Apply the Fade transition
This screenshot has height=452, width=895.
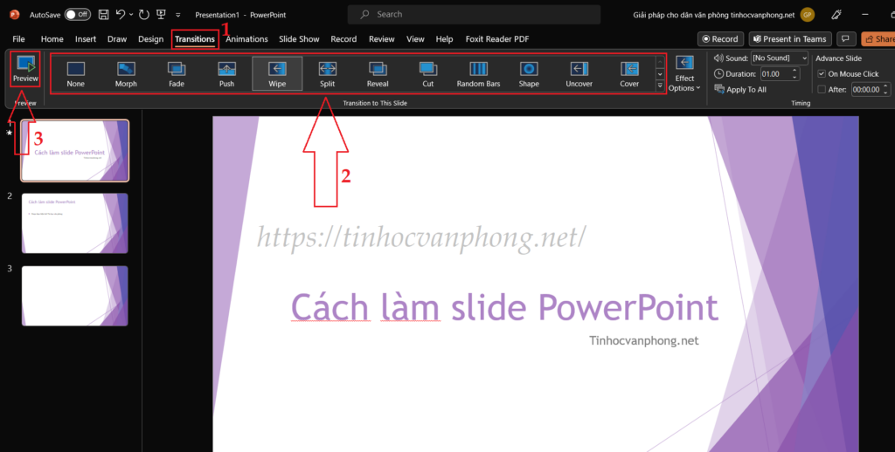177,73
